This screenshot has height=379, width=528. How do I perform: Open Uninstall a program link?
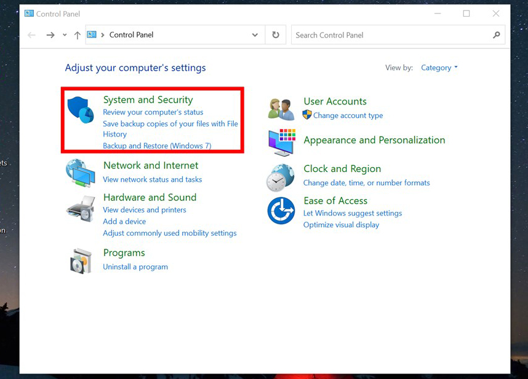click(x=135, y=267)
